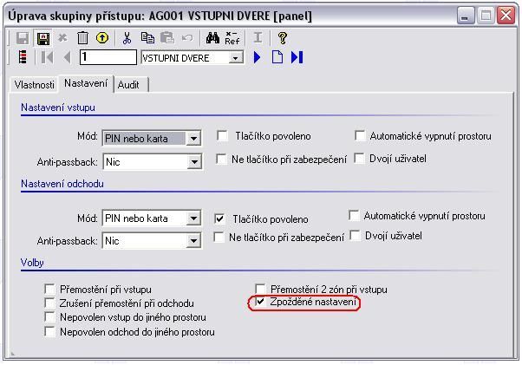Check Nepovolen vstup do jiného prostoru

49,317
